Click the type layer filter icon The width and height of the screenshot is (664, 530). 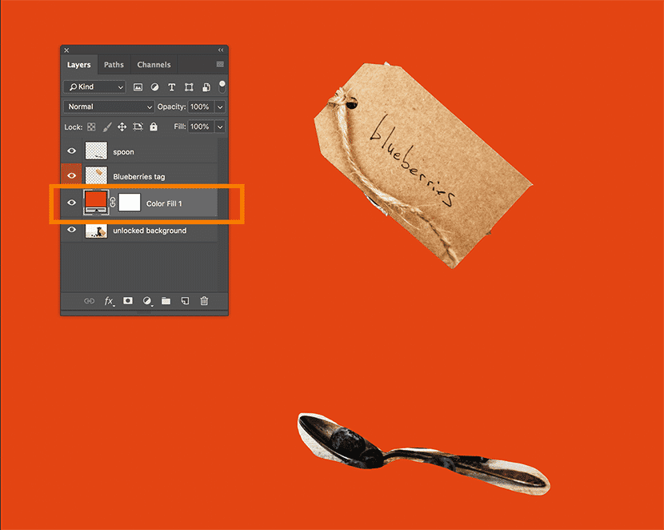171,86
